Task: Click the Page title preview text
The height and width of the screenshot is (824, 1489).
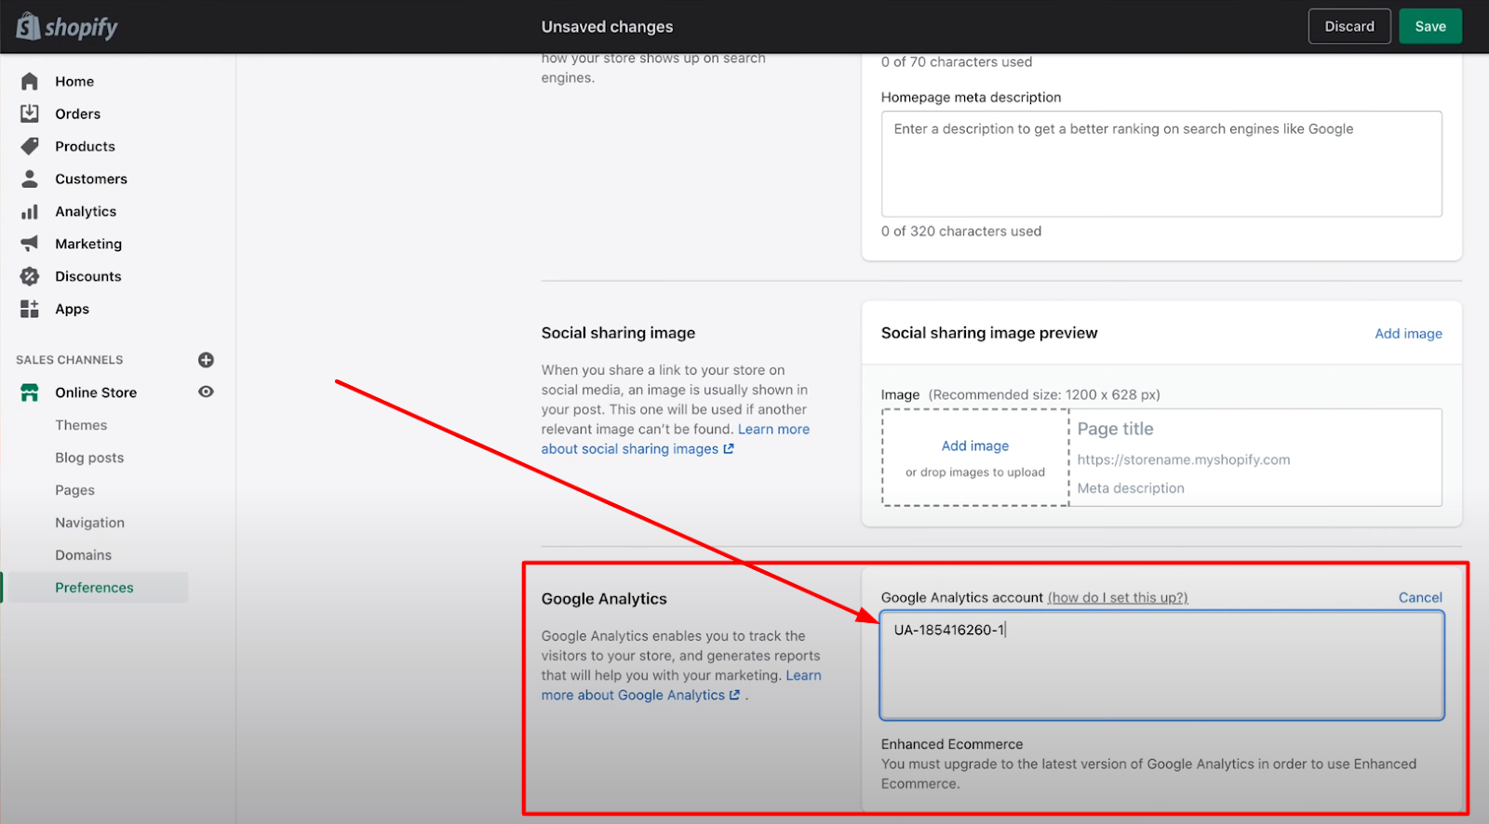Action: tap(1115, 429)
